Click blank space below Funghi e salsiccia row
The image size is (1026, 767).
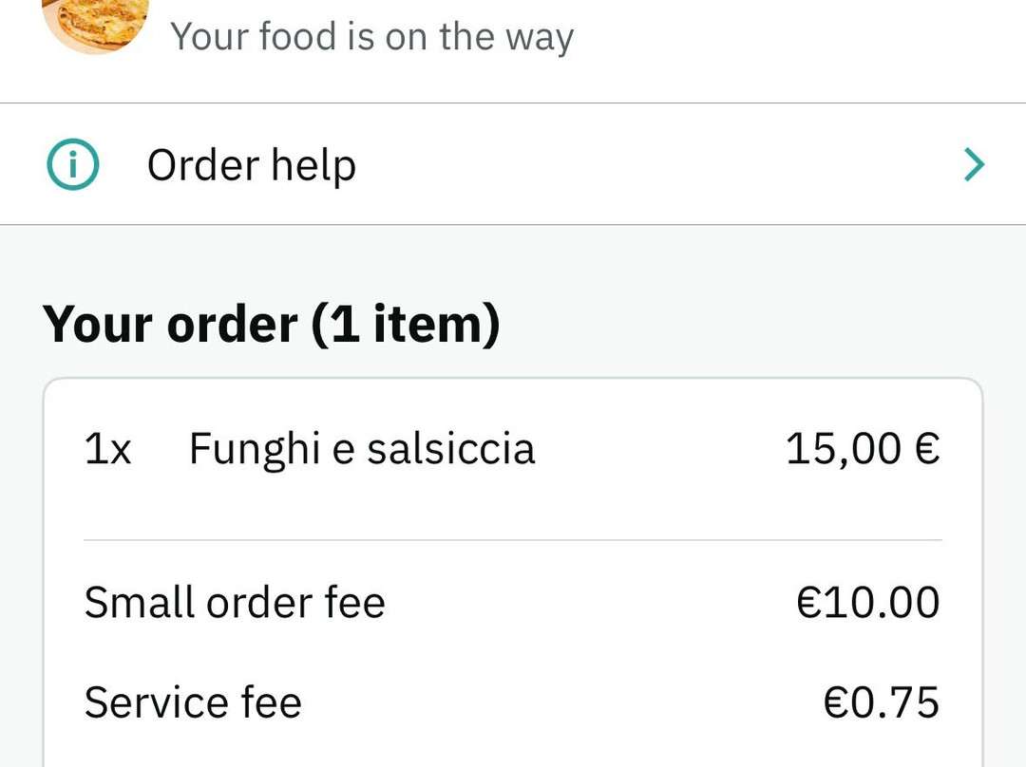513,503
